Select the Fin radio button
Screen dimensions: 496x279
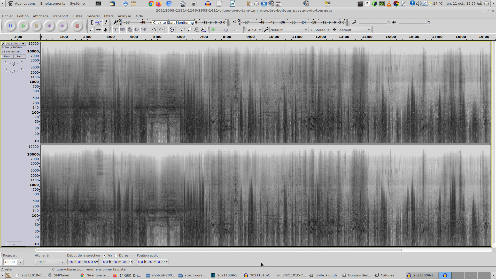[104, 255]
